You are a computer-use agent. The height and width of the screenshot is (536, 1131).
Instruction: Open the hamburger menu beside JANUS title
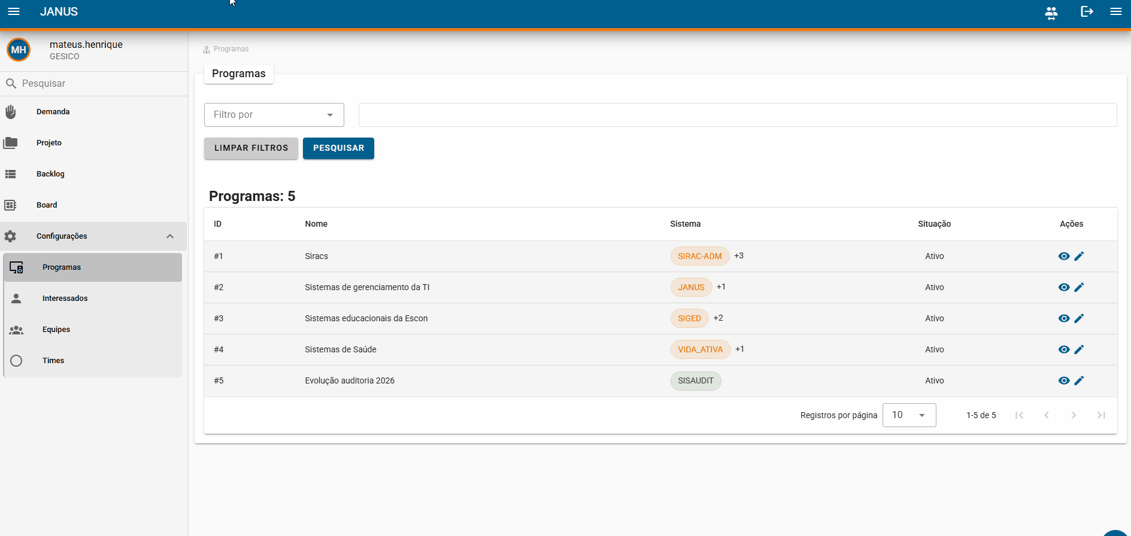14,11
